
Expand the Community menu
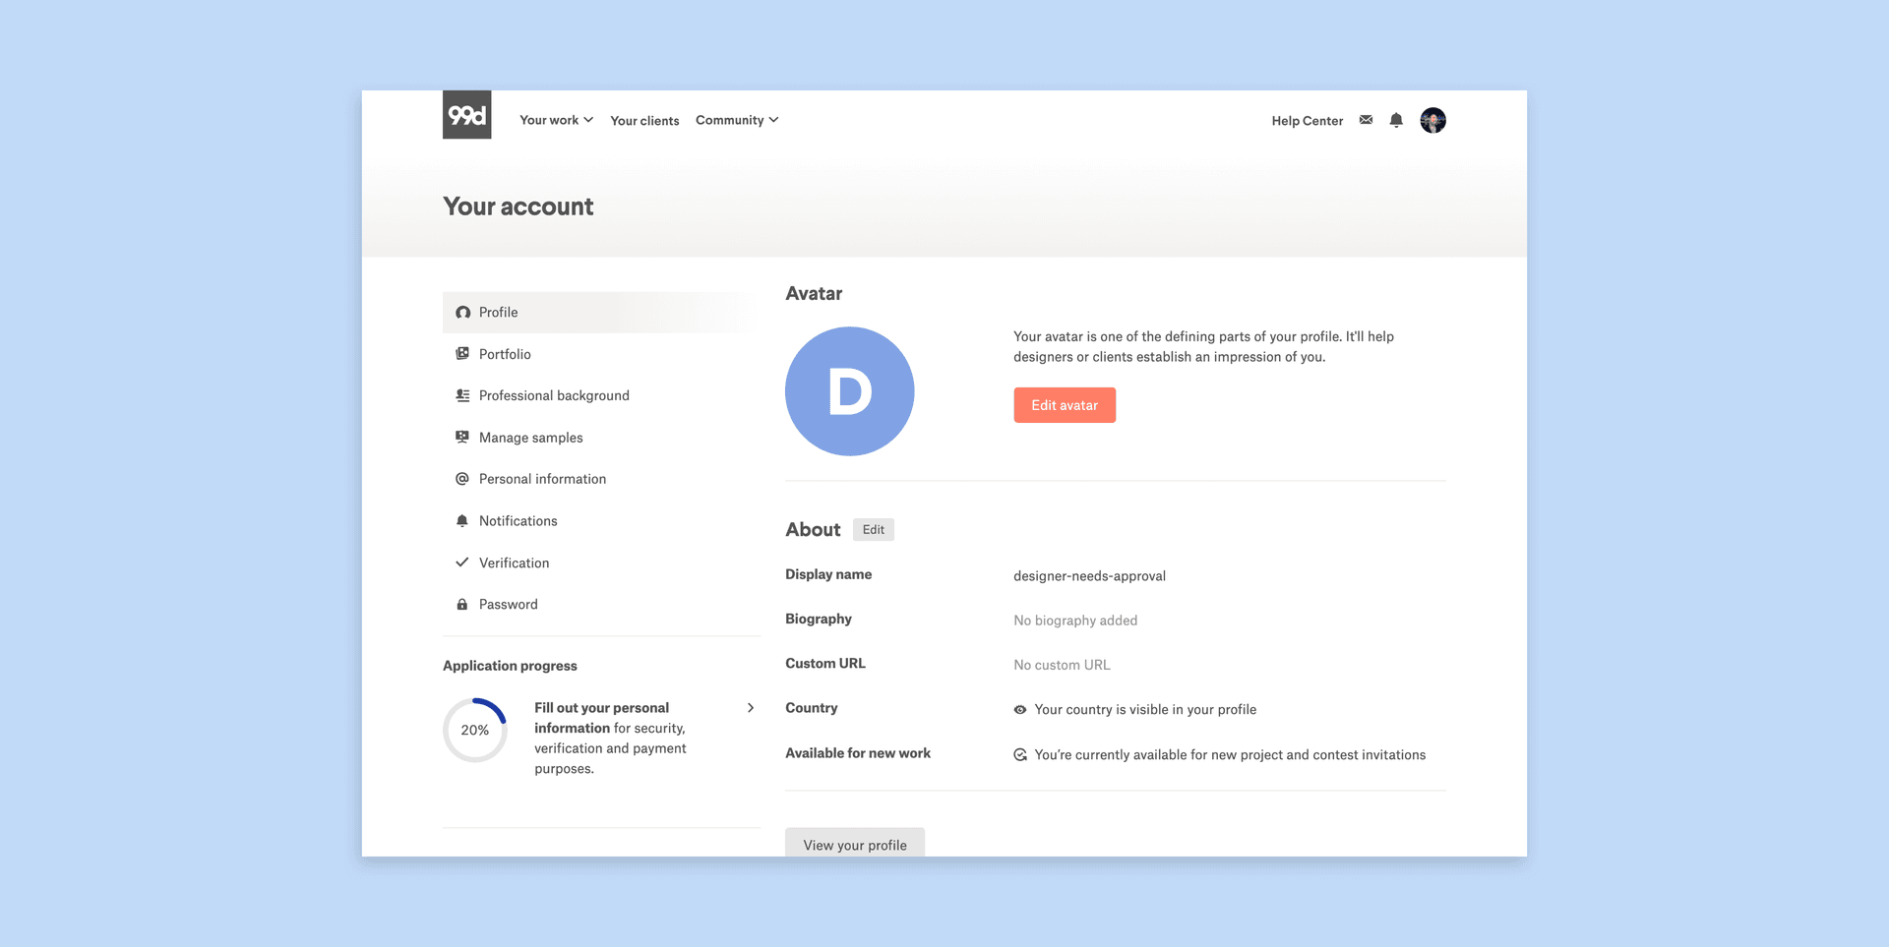[x=736, y=119]
